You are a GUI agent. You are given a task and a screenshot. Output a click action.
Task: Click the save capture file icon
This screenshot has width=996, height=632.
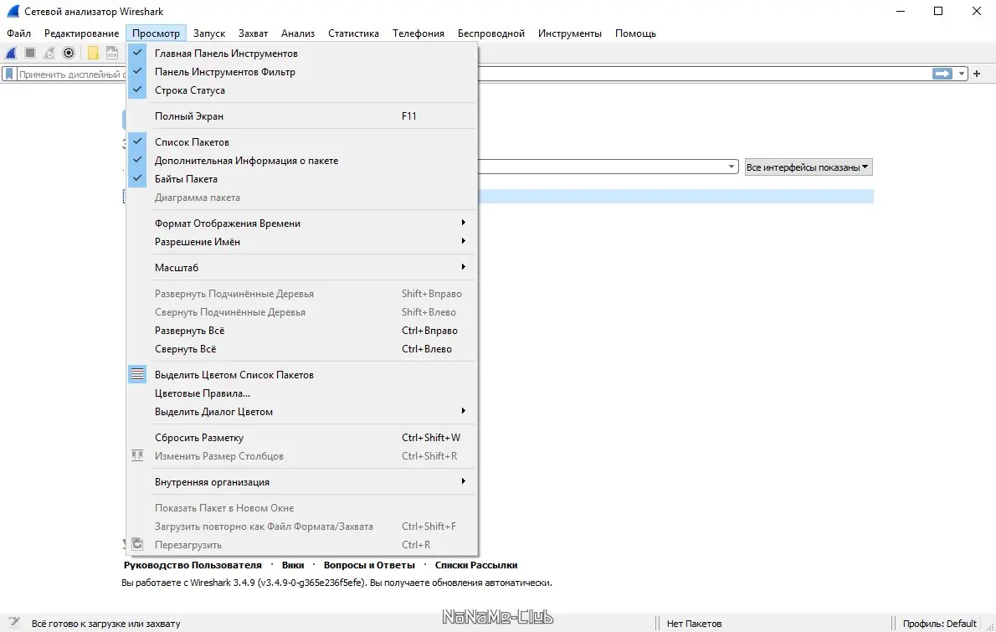tap(112, 54)
